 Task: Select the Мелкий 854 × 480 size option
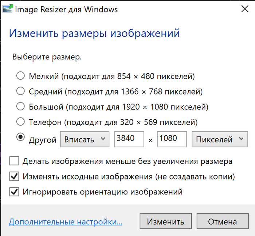21,76
